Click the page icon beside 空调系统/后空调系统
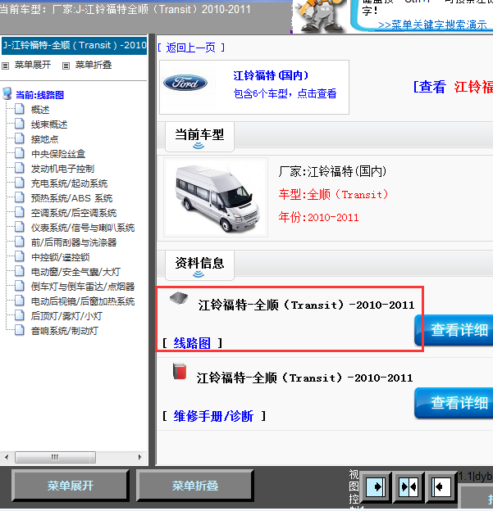 coord(20,212)
